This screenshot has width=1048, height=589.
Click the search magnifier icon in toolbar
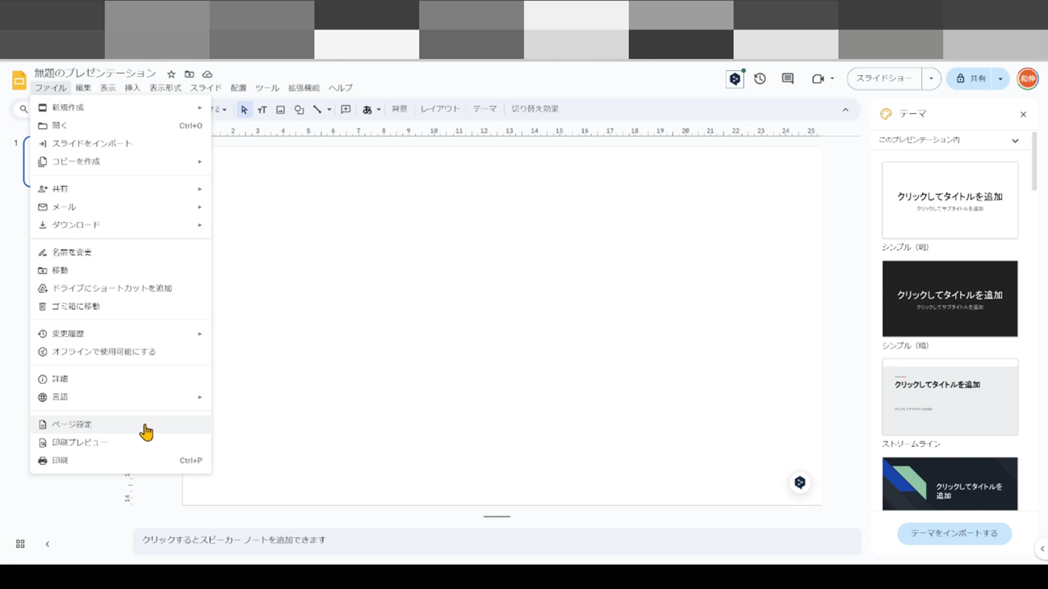point(23,109)
